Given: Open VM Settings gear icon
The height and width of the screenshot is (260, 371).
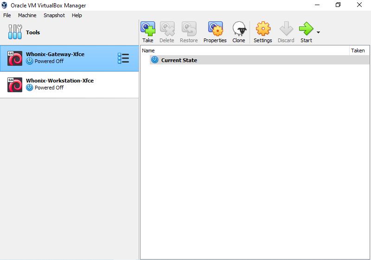Looking at the screenshot, I should coord(263,29).
